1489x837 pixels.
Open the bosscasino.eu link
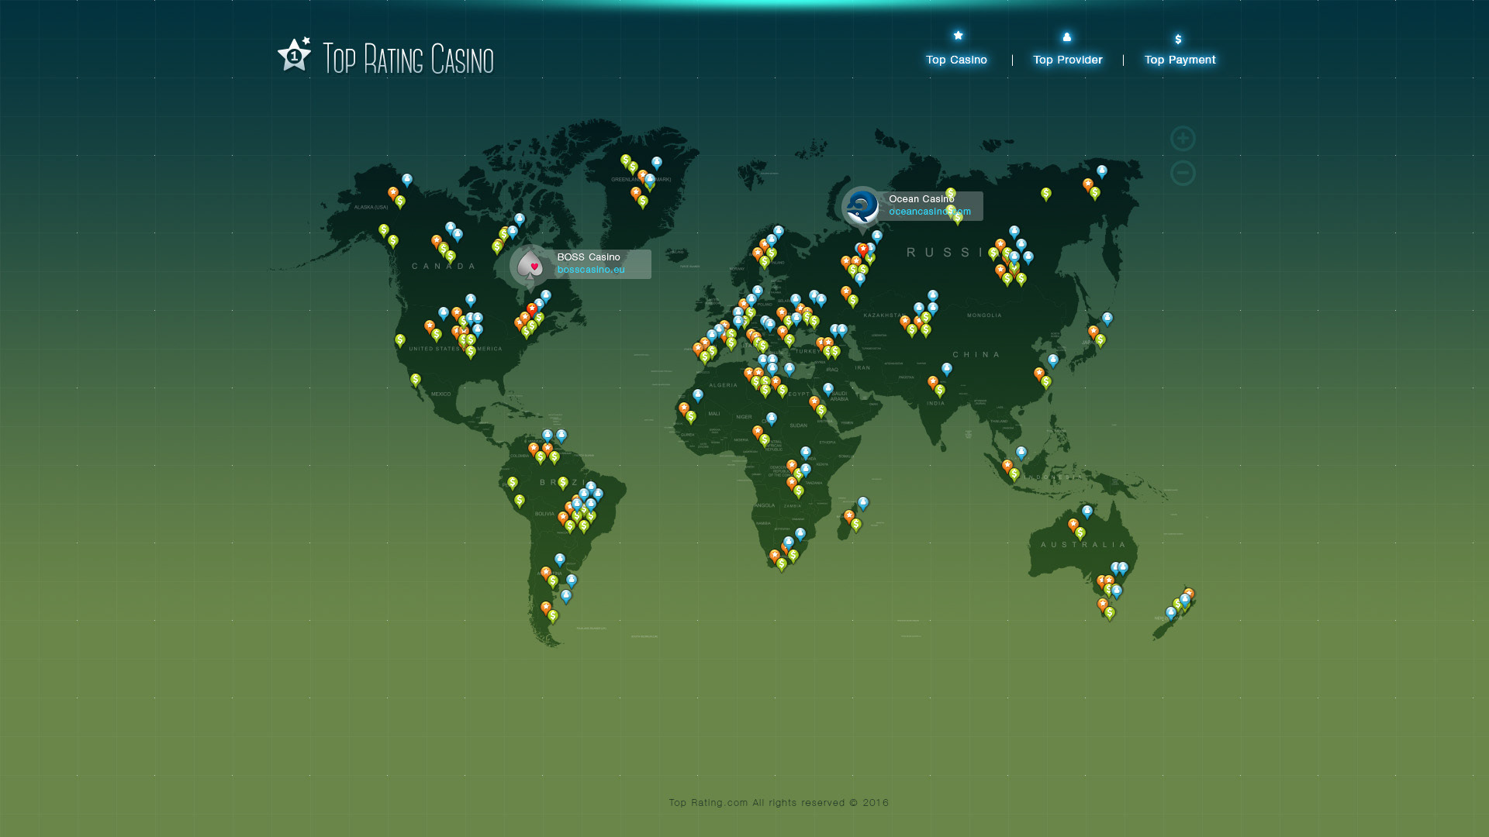tap(591, 270)
